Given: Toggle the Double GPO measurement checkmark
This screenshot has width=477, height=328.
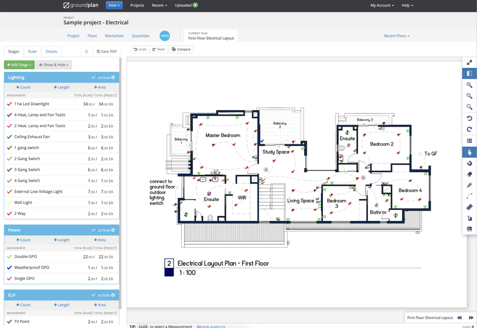Looking at the screenshot, I should point(9,256).
